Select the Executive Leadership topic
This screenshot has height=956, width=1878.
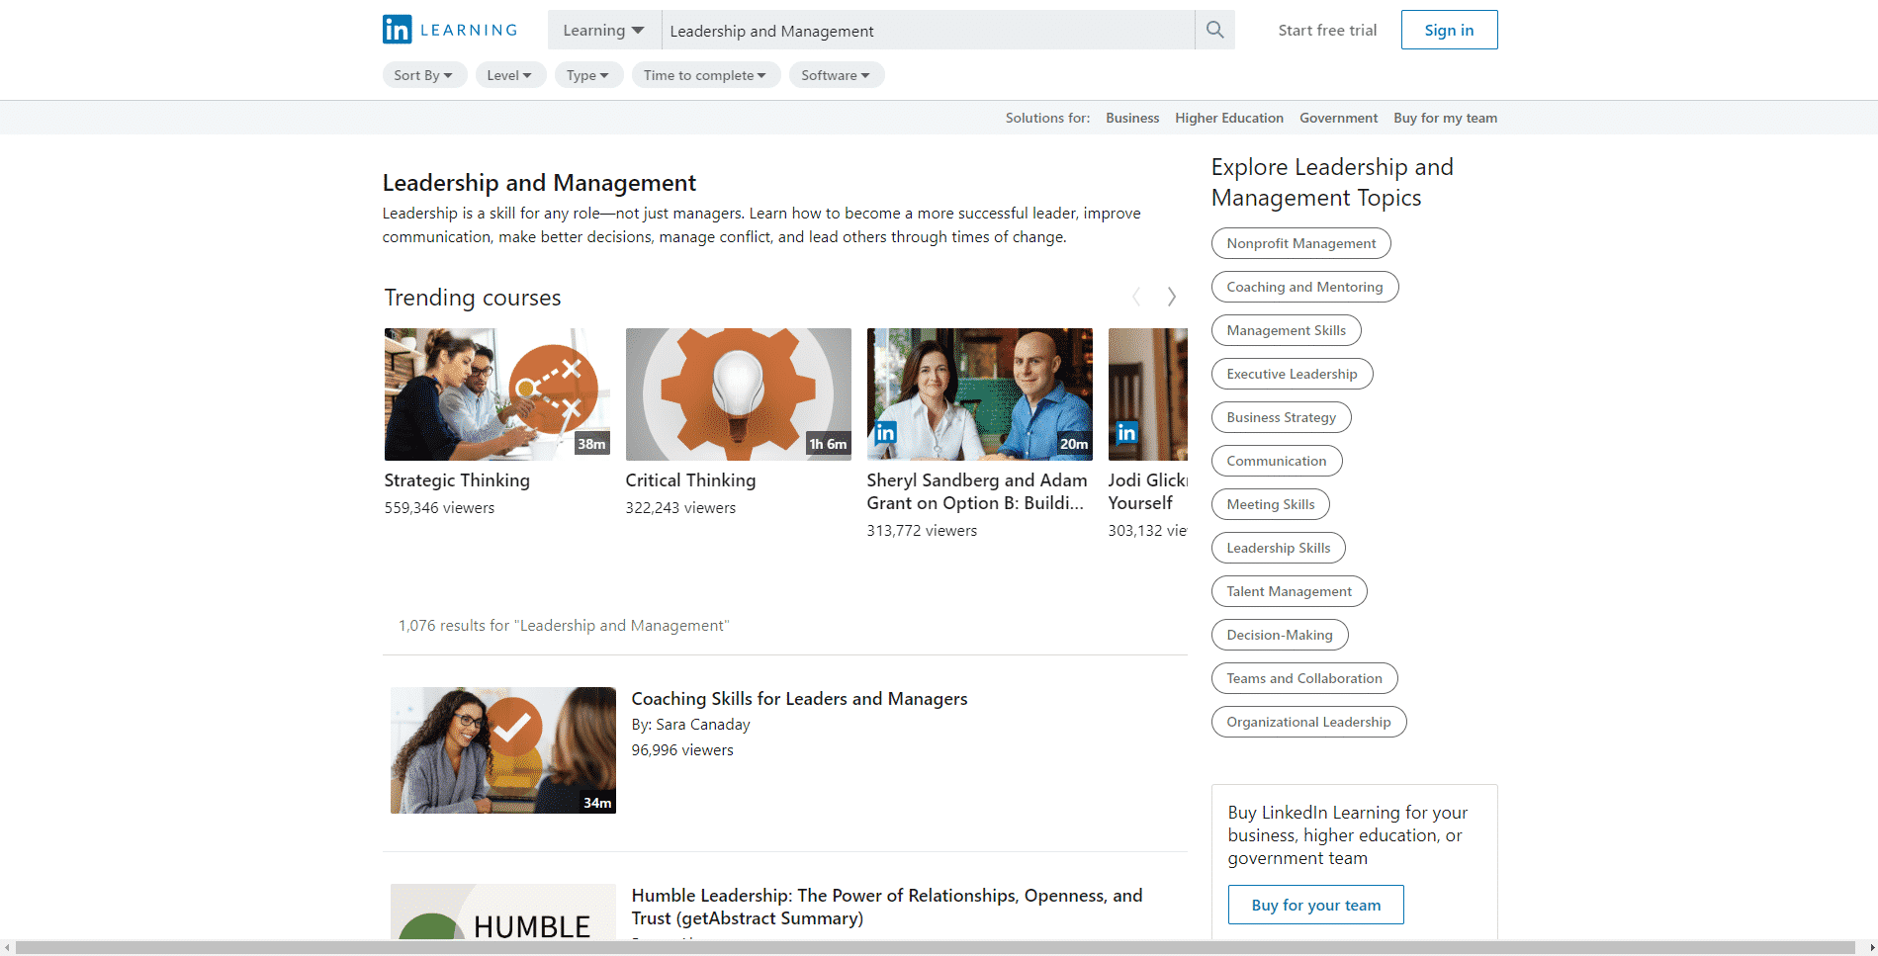click(1292, 374)
